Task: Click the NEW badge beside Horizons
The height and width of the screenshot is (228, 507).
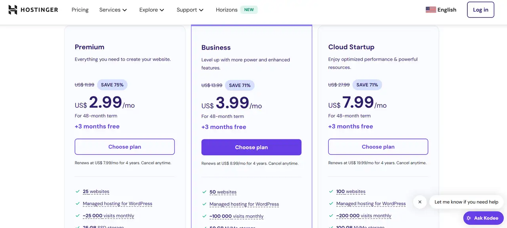Action: coord(249,9)
